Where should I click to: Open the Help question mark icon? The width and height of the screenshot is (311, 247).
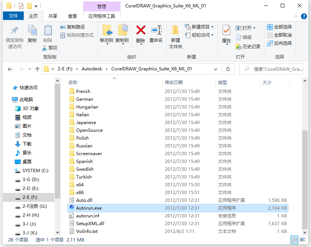304,16
